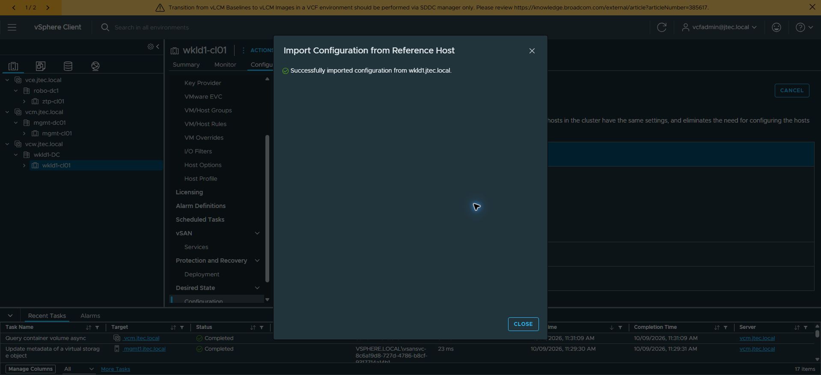This screenshot has height=375, width=821.
Task: Open VMware EVC settings
Action: tap(203, 97)
